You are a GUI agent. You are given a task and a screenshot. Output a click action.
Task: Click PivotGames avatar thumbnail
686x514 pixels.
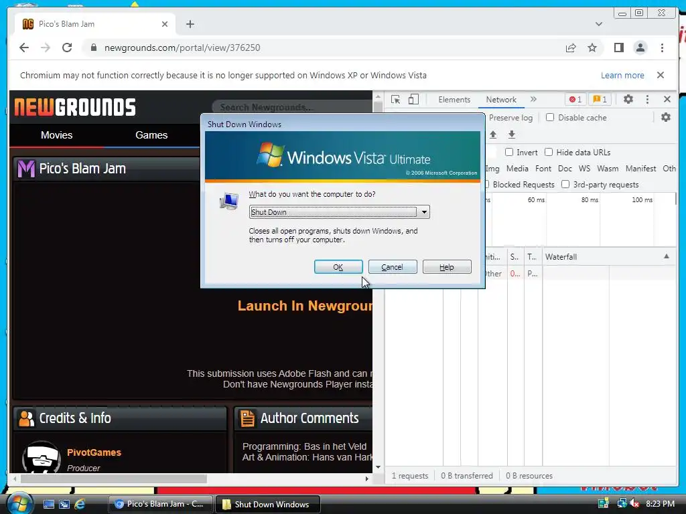coord(41,457)
